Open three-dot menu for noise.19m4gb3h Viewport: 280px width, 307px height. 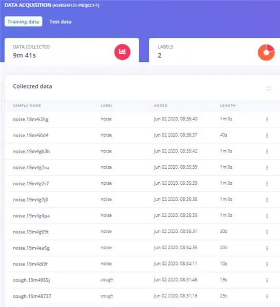[x=267, y=151]
